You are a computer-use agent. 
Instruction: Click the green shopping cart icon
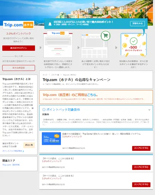pyautogui.click(x=105, y=36)
